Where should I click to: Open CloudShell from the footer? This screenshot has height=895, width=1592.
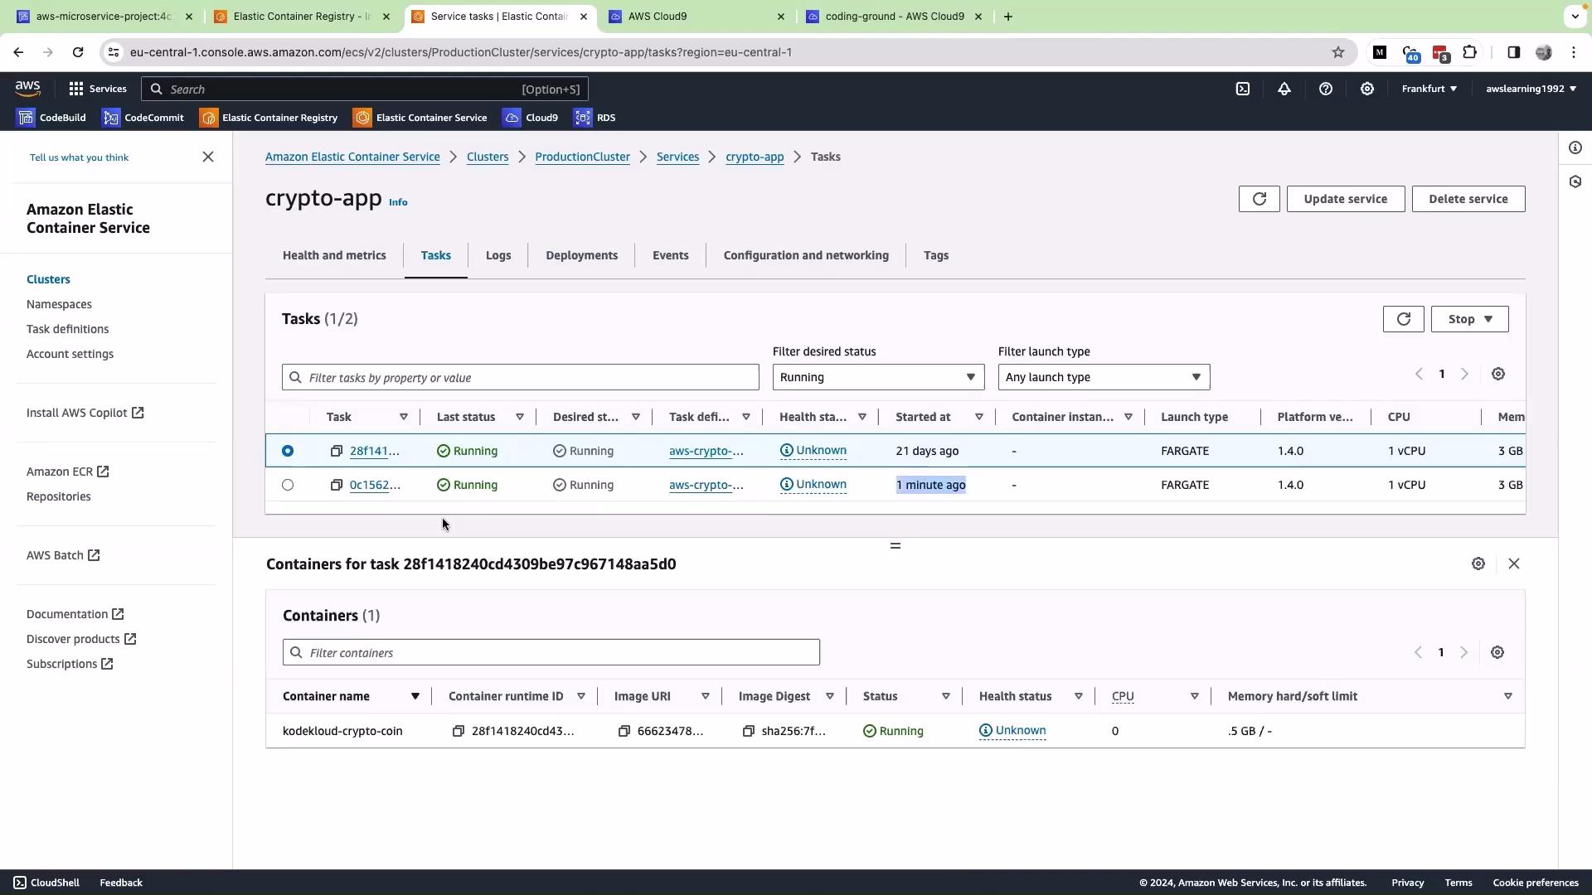46,883
